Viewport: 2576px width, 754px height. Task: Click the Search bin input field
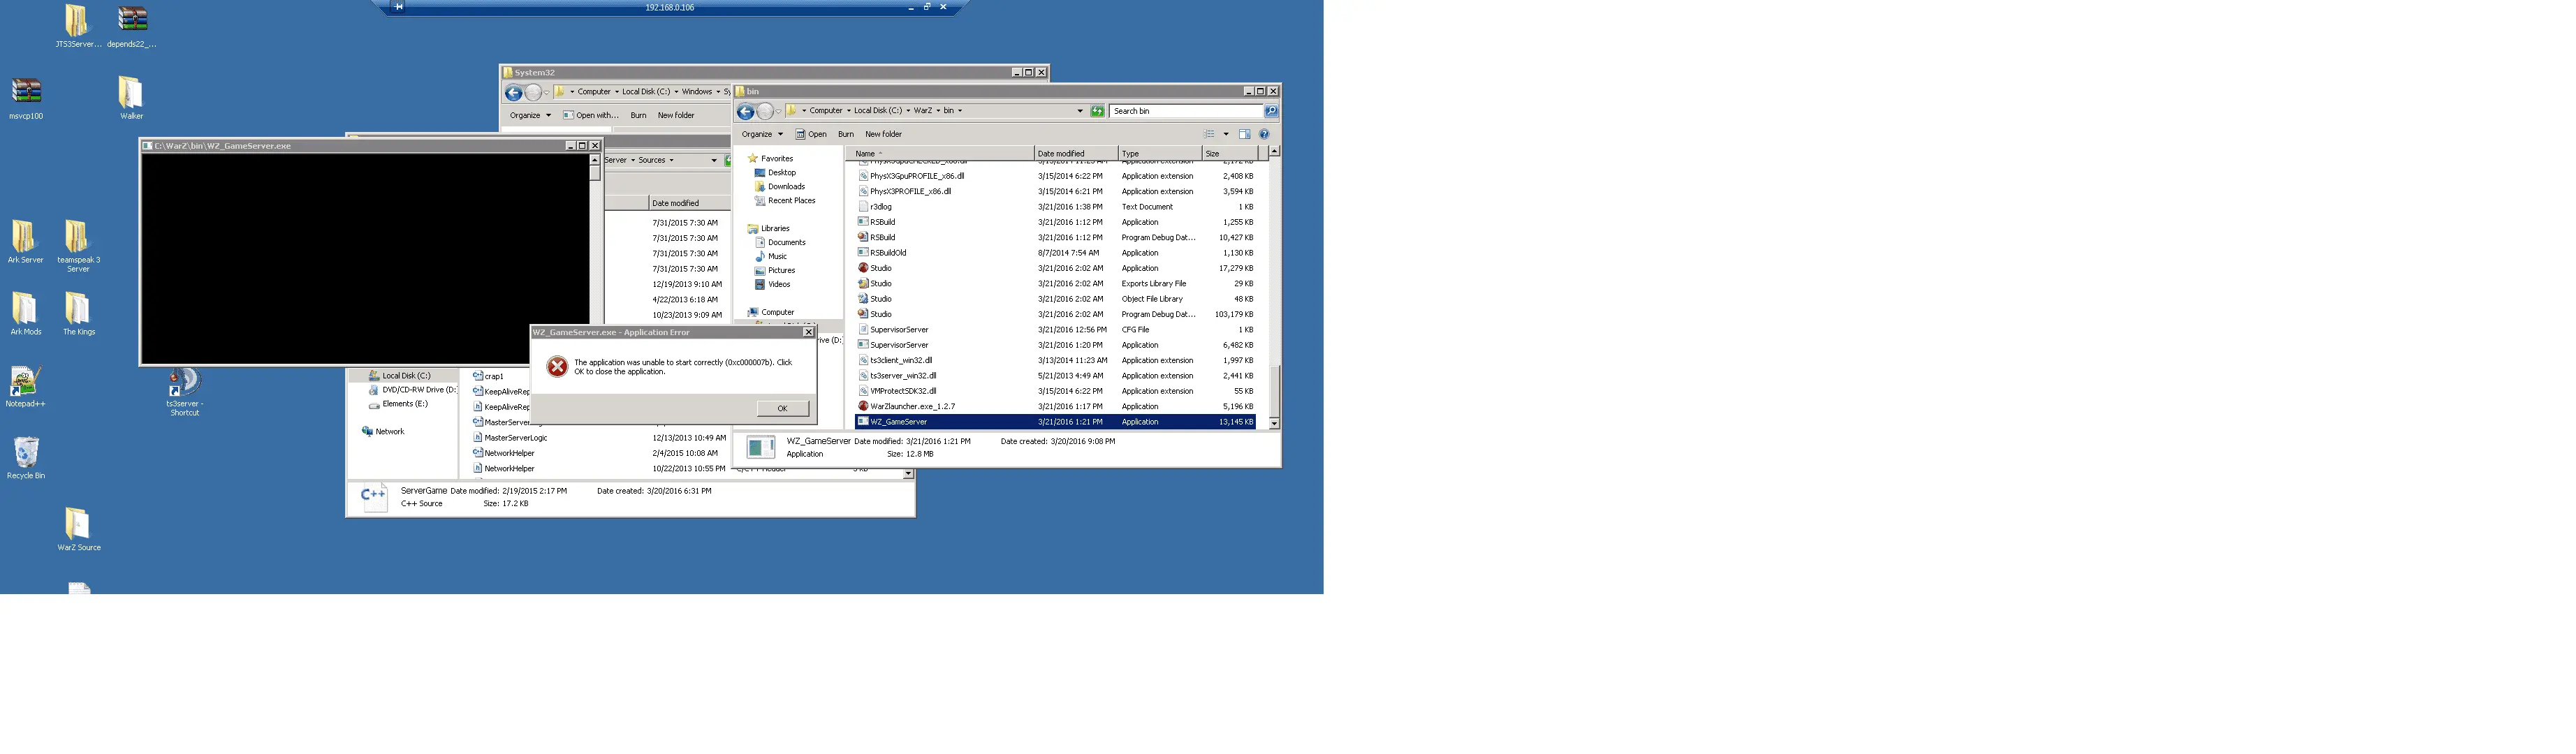click(1186, 111)
